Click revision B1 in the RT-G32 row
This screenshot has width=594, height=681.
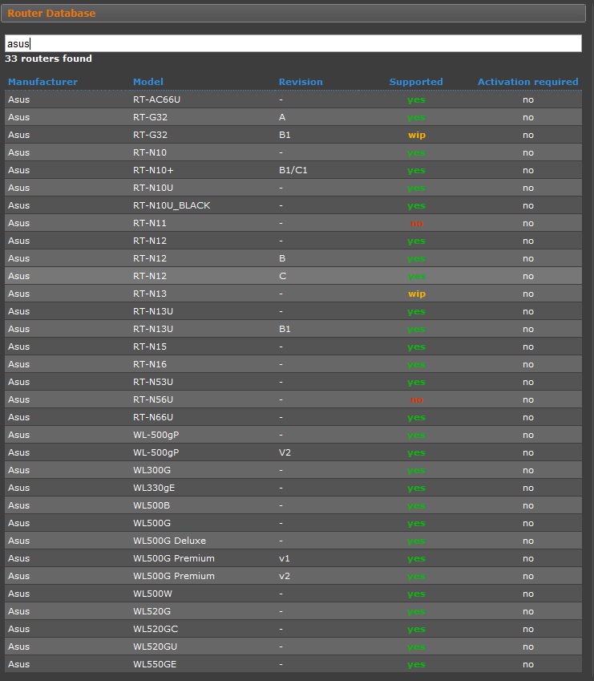(285, 135)
